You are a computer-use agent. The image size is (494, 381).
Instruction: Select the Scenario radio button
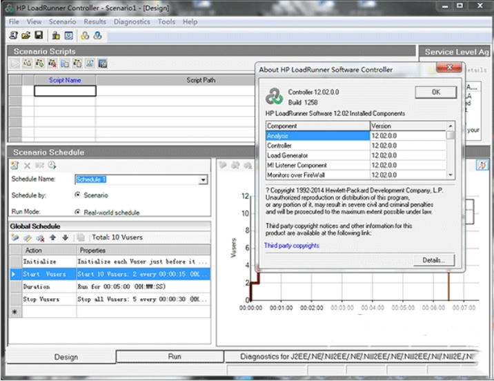click(77, 195)
